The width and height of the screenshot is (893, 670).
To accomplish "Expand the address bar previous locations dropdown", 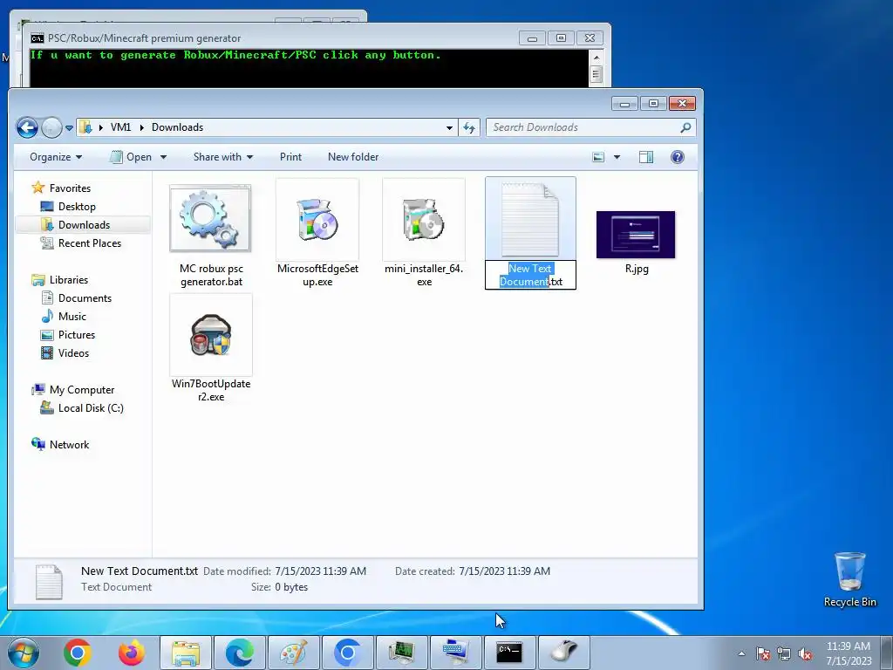I will point(449,127).
